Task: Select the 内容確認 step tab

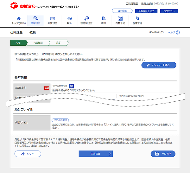Action: click(x=38, y=43)
